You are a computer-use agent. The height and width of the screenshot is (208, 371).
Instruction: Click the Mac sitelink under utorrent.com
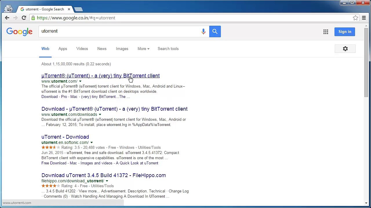point(74,97)
